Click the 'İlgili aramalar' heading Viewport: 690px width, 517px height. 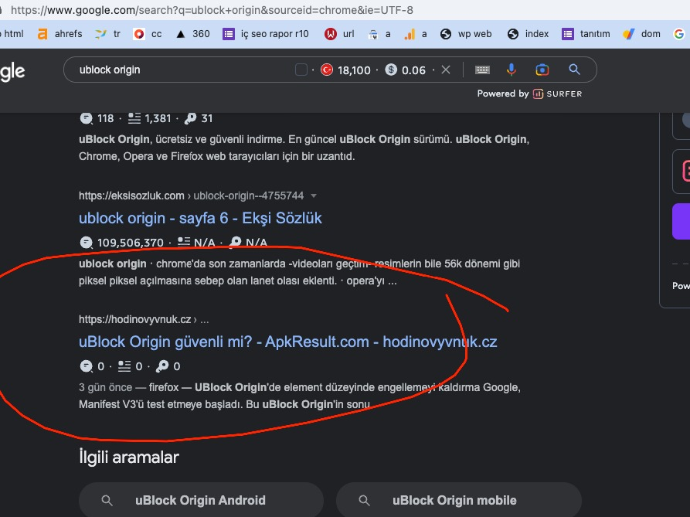129,457
